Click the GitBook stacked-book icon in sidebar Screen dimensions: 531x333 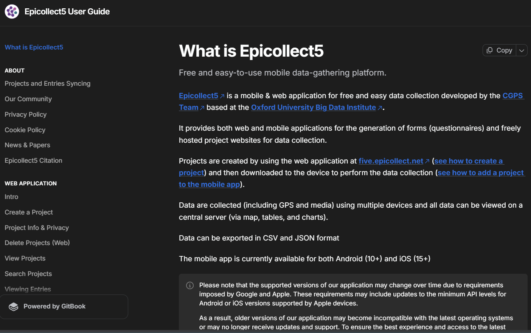pos(14,306)
